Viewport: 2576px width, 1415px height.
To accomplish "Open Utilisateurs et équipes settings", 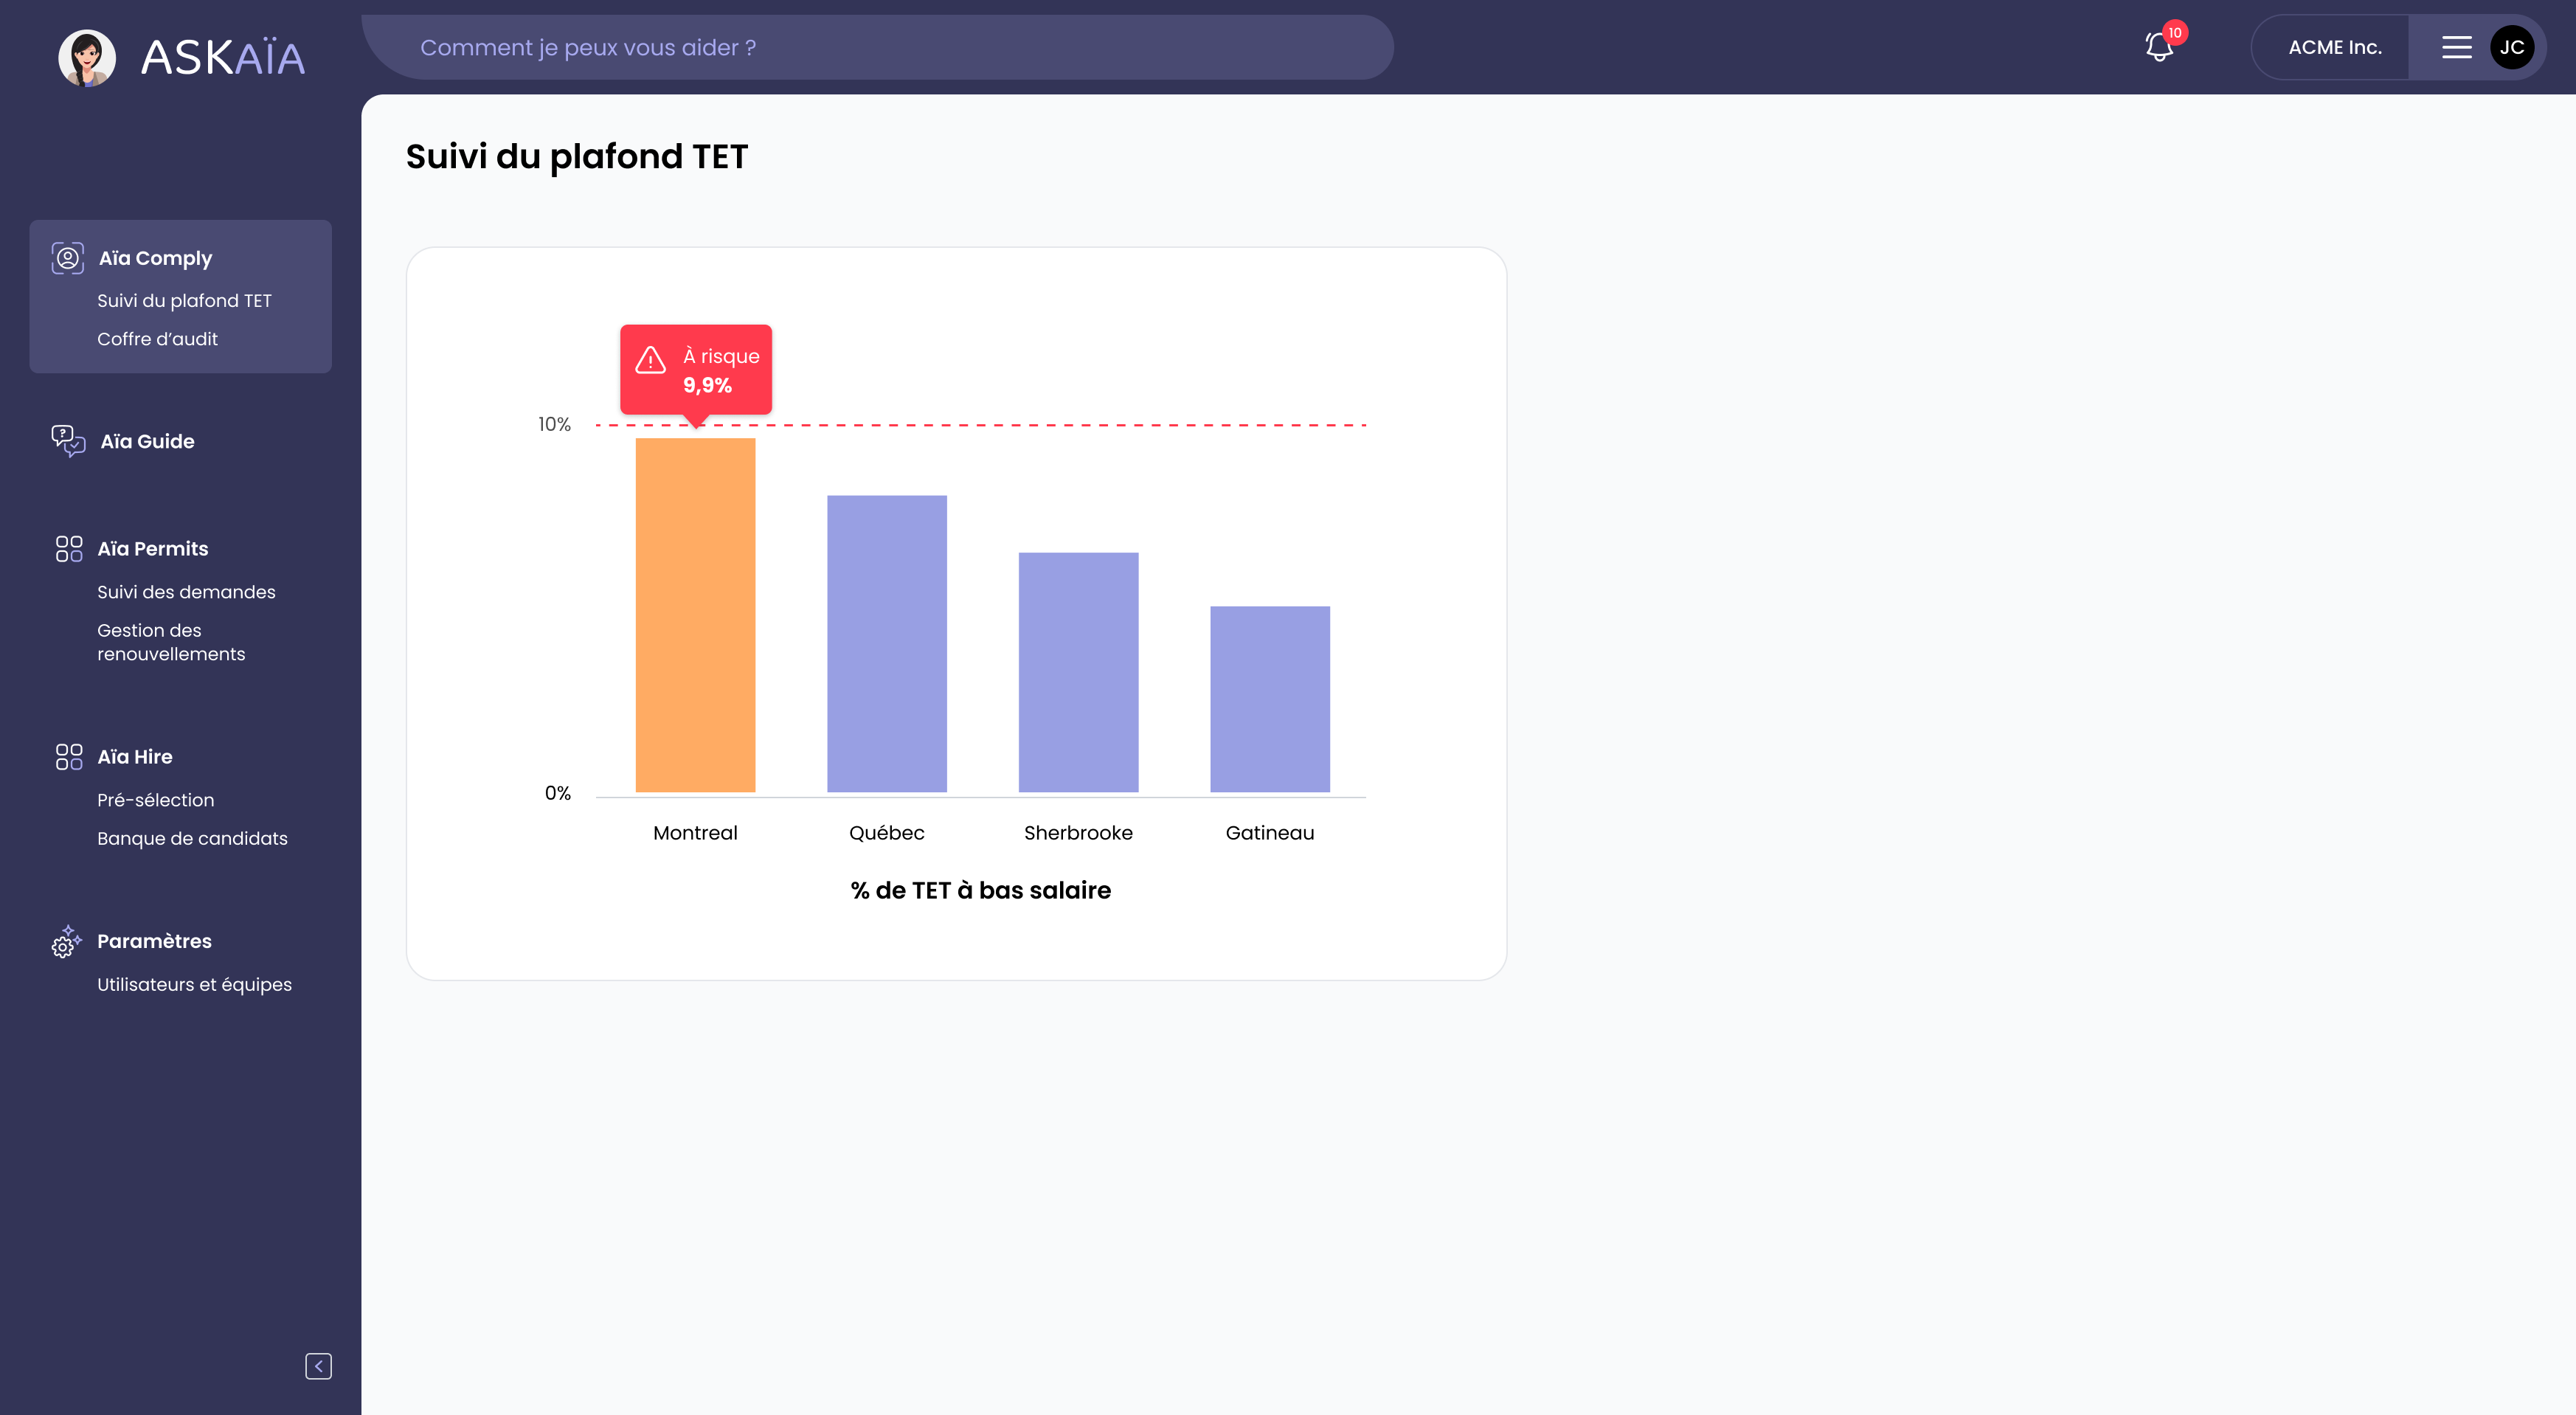I will pos(194,984).
